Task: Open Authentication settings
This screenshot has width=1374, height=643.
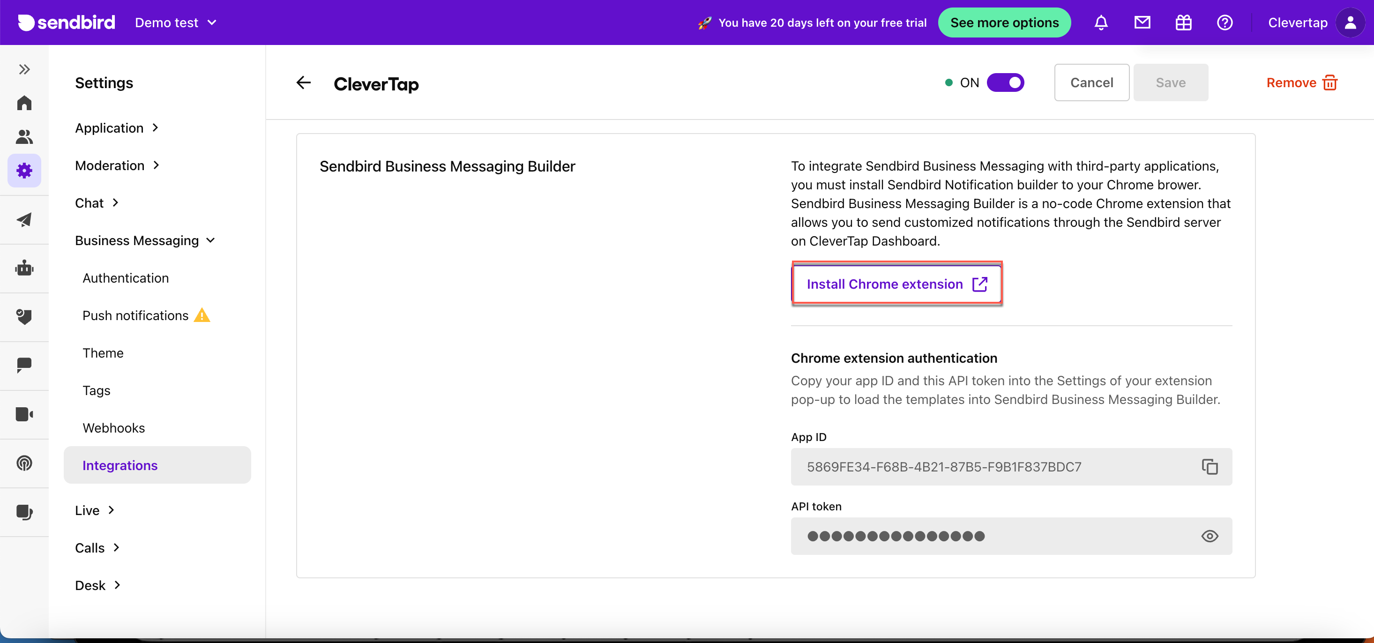Action: 125,278
